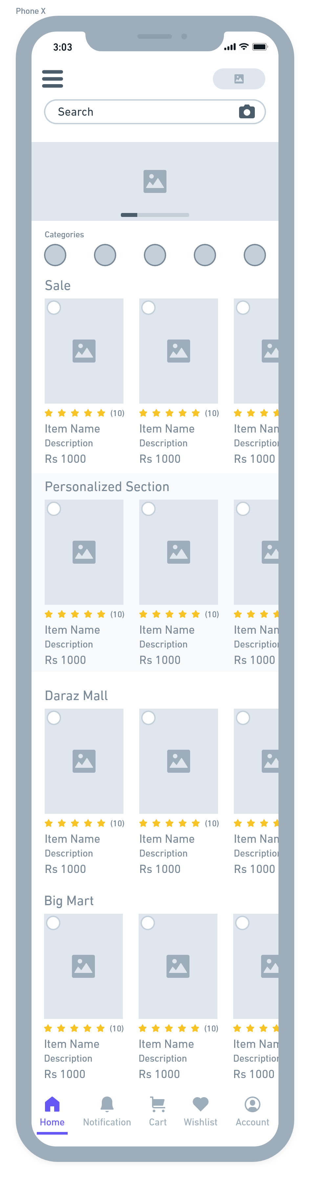This screenshot has height=1178, width=310.
Task: Open the Wishlist heart icon
Action: [x=200, y=1104]
